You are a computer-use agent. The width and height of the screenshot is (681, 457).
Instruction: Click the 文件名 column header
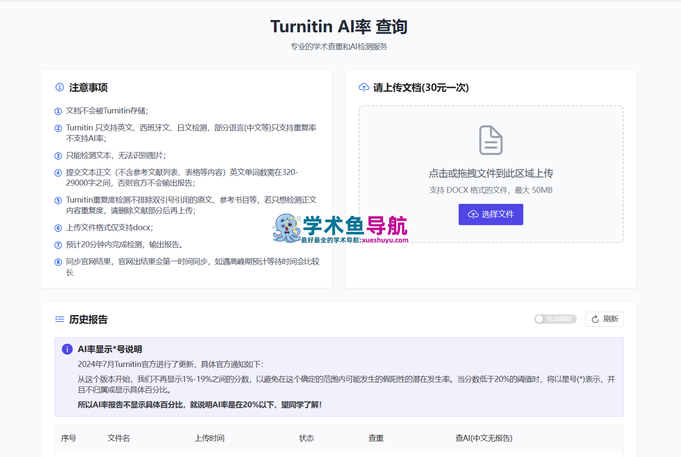[x=119, y=438]
